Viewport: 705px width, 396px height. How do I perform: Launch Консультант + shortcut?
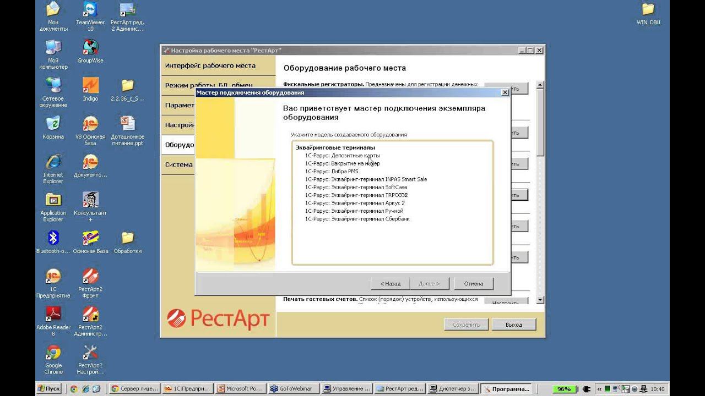90,206
